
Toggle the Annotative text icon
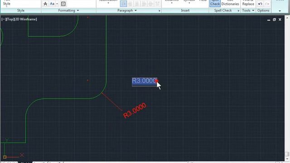[x=45, y=4]
